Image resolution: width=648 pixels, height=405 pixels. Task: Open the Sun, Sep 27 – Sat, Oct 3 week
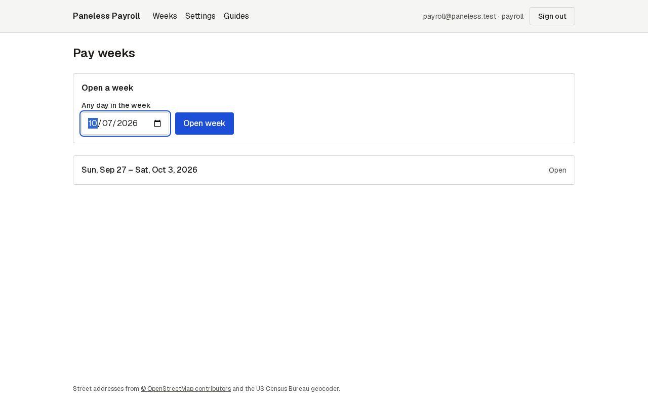(324, 170)
